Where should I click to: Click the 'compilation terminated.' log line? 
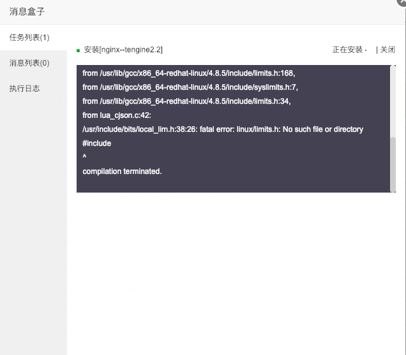pyautogui.click(x=122, y=171)
